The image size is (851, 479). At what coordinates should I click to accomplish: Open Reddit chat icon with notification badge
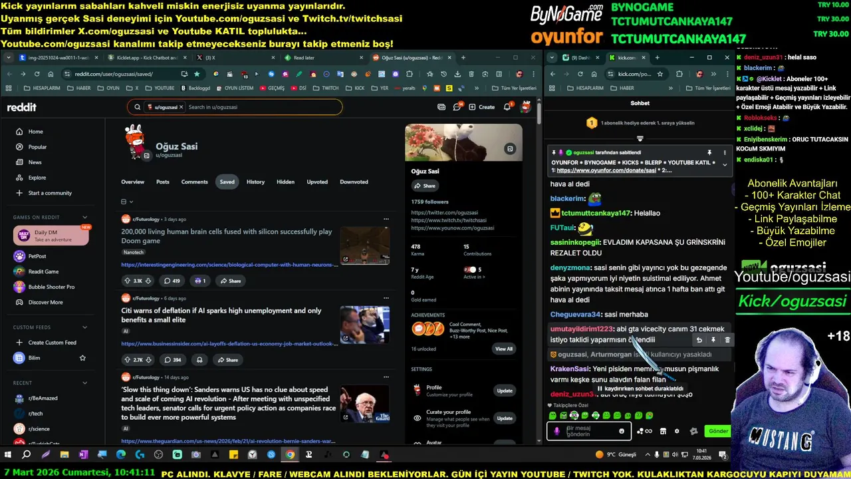(457, 106)
